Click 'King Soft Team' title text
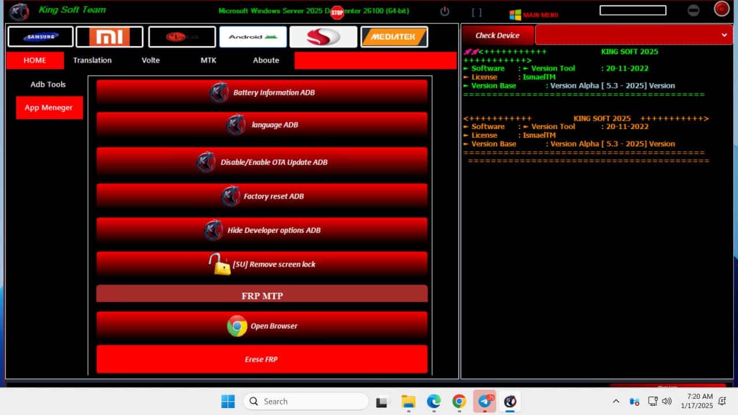This screenshot has width=738, height=415. coord(72,9)
